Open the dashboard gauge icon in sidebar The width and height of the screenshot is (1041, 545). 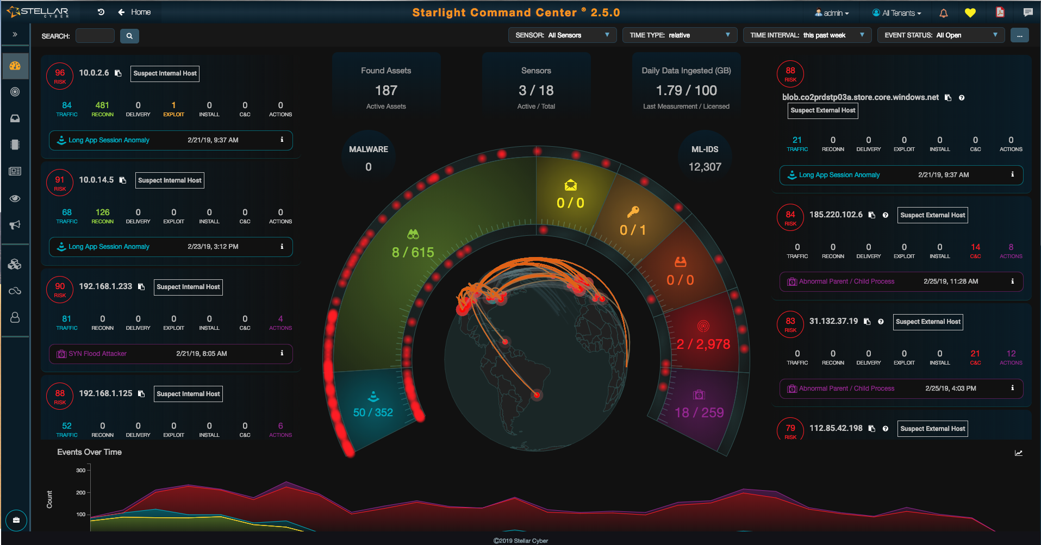tap(15, 66)
